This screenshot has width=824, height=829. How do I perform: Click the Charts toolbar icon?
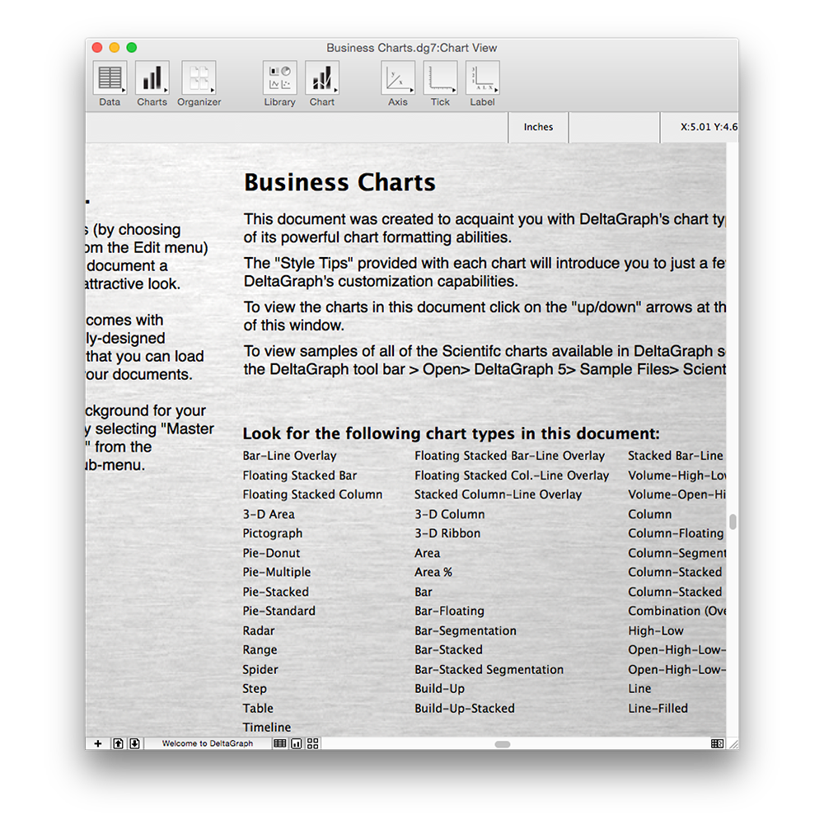pos(152,78)
